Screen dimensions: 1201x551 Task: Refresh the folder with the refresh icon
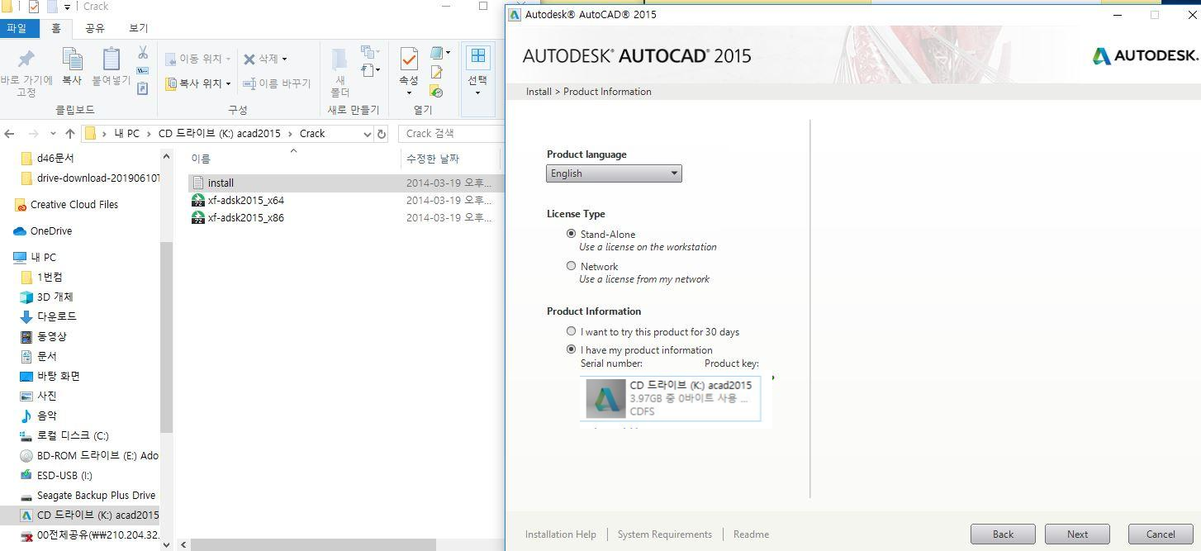pos(379,133)
